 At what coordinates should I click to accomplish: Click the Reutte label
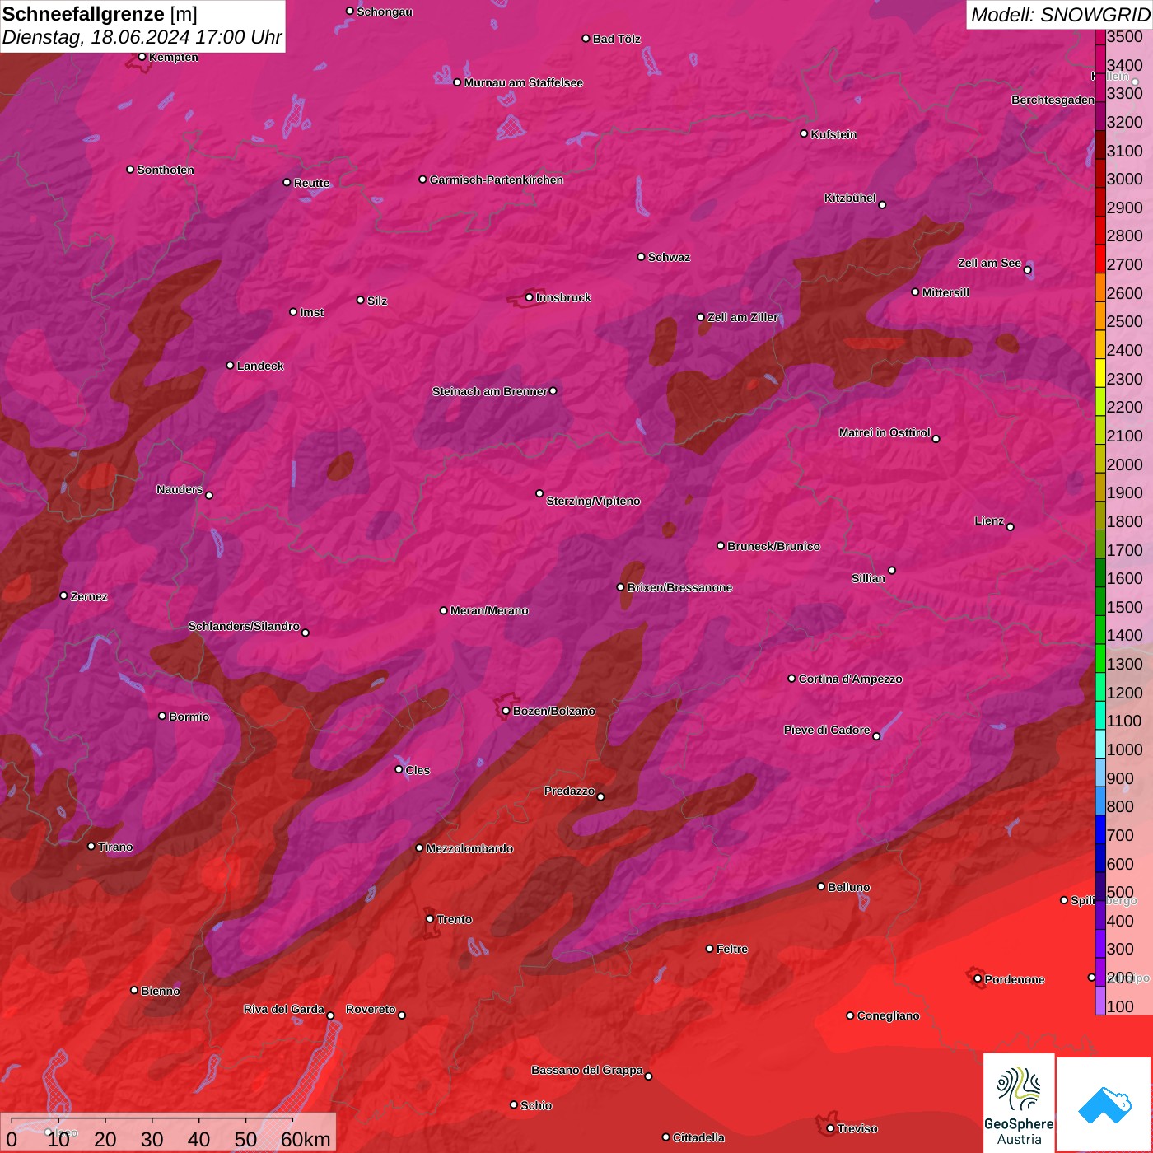pyautogui.click(x=311, y=183)
